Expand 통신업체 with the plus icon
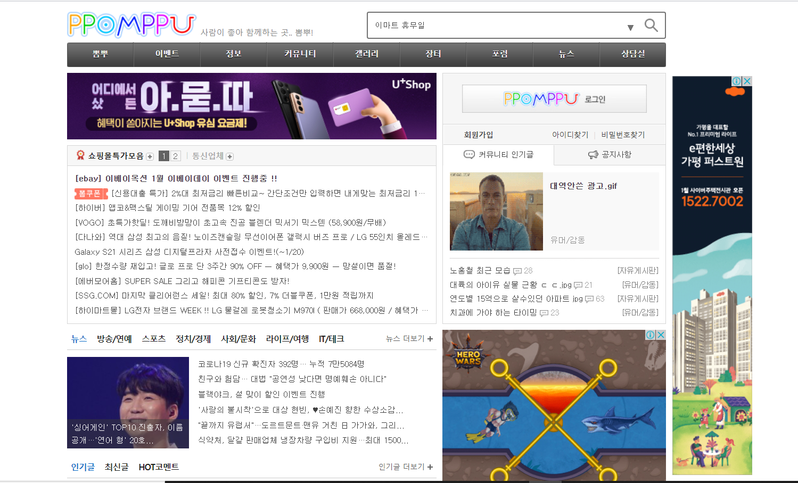Screen dimensions: 798x483 coord(229,156)
